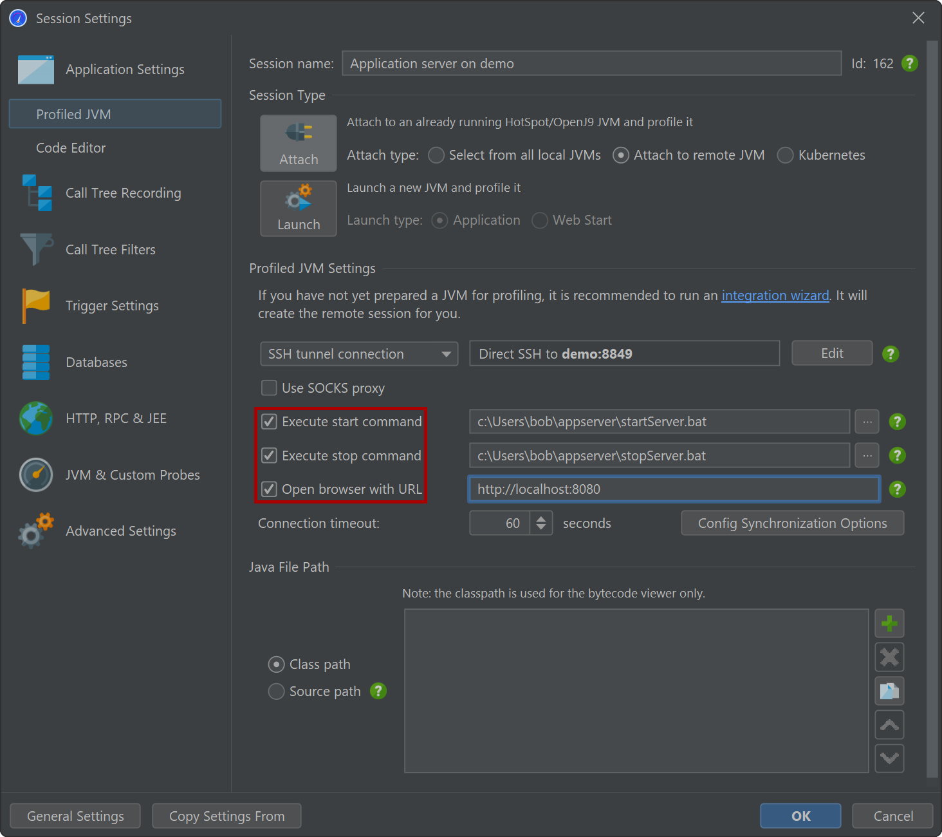Enable the Use SOCKS proxy checkbox

click(x=269, y=388)
